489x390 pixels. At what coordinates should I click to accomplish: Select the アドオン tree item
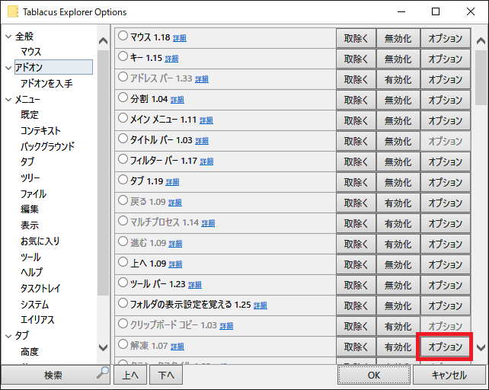point(53,67)
